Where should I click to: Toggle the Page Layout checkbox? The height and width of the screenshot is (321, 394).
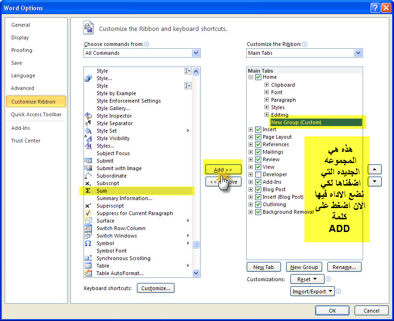tap(258, 137)
